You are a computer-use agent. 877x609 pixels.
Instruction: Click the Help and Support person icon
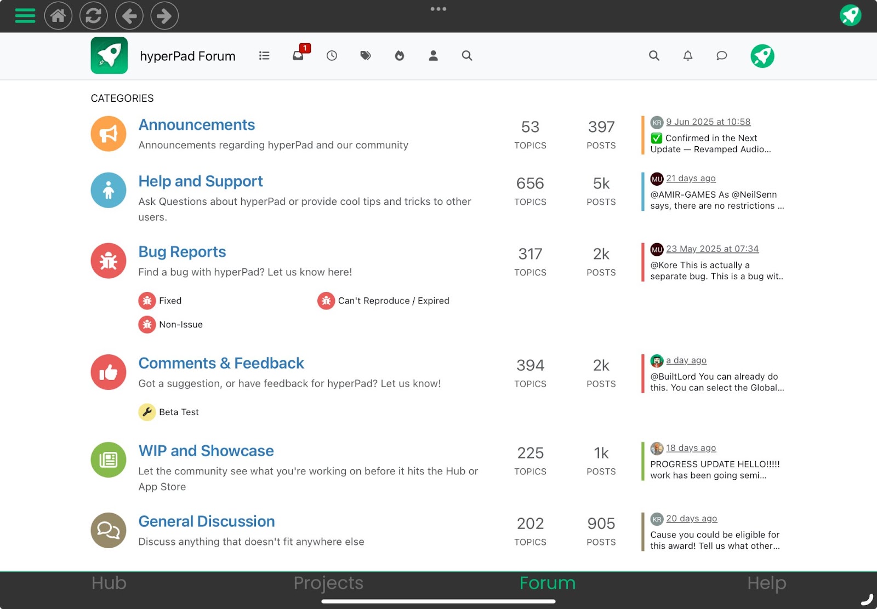coord(109,190)
